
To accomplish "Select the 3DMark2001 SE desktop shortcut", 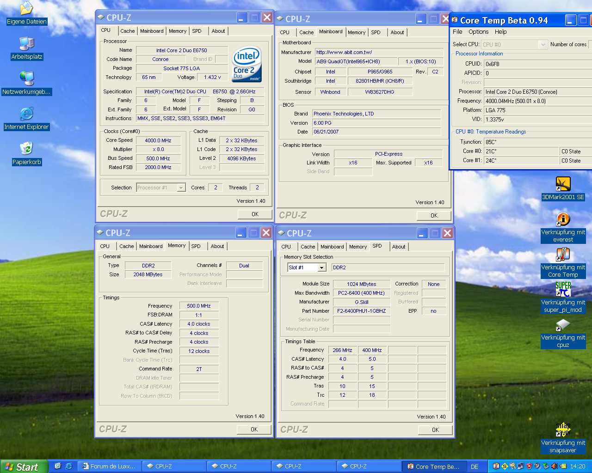I will pyautogui.click(x=563, y=184).
